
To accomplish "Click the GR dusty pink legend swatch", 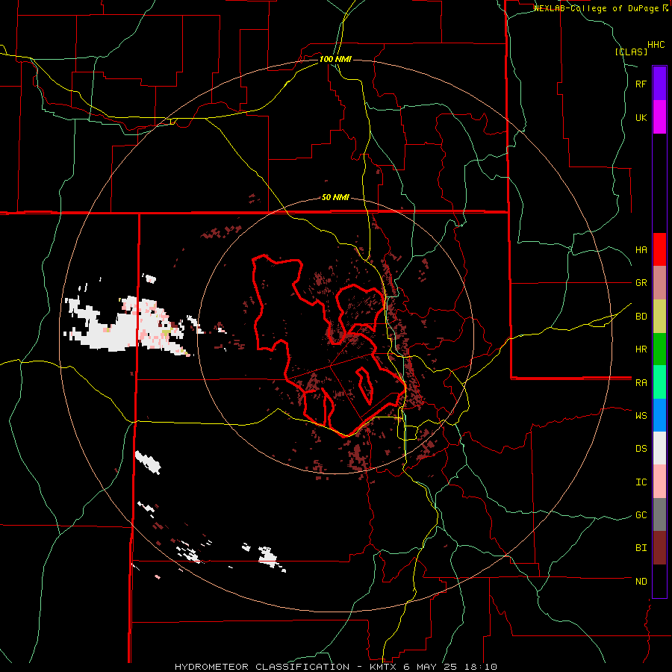I will [659, 283].
